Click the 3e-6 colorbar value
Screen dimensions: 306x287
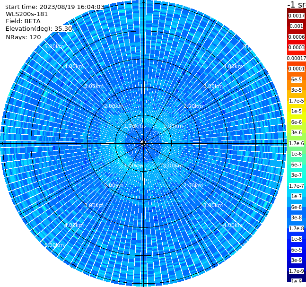[x=297, y=132]
